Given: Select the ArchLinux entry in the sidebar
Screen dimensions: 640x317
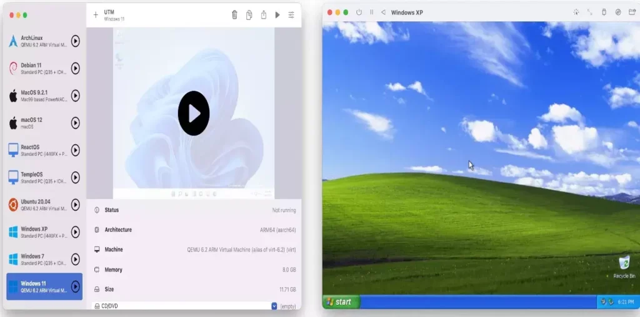Looking at the screenshot, I should (x=44, y=41).
